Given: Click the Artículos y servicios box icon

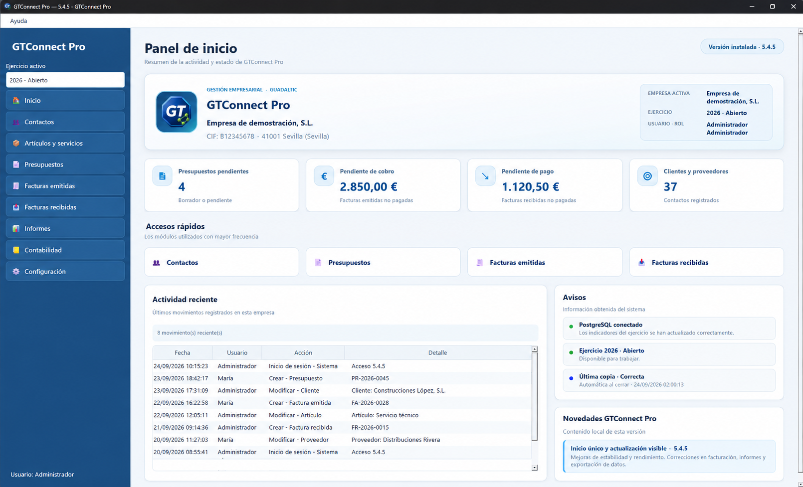Looking at the screenshot, I should click(16, 143).
